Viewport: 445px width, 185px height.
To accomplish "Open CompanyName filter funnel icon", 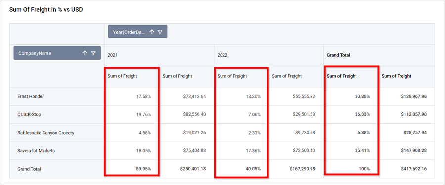I will pos(93,53).
